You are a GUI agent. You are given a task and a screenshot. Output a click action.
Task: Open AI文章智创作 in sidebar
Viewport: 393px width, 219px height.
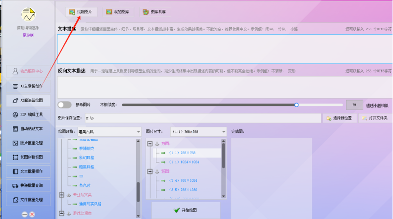coord(28,86)
